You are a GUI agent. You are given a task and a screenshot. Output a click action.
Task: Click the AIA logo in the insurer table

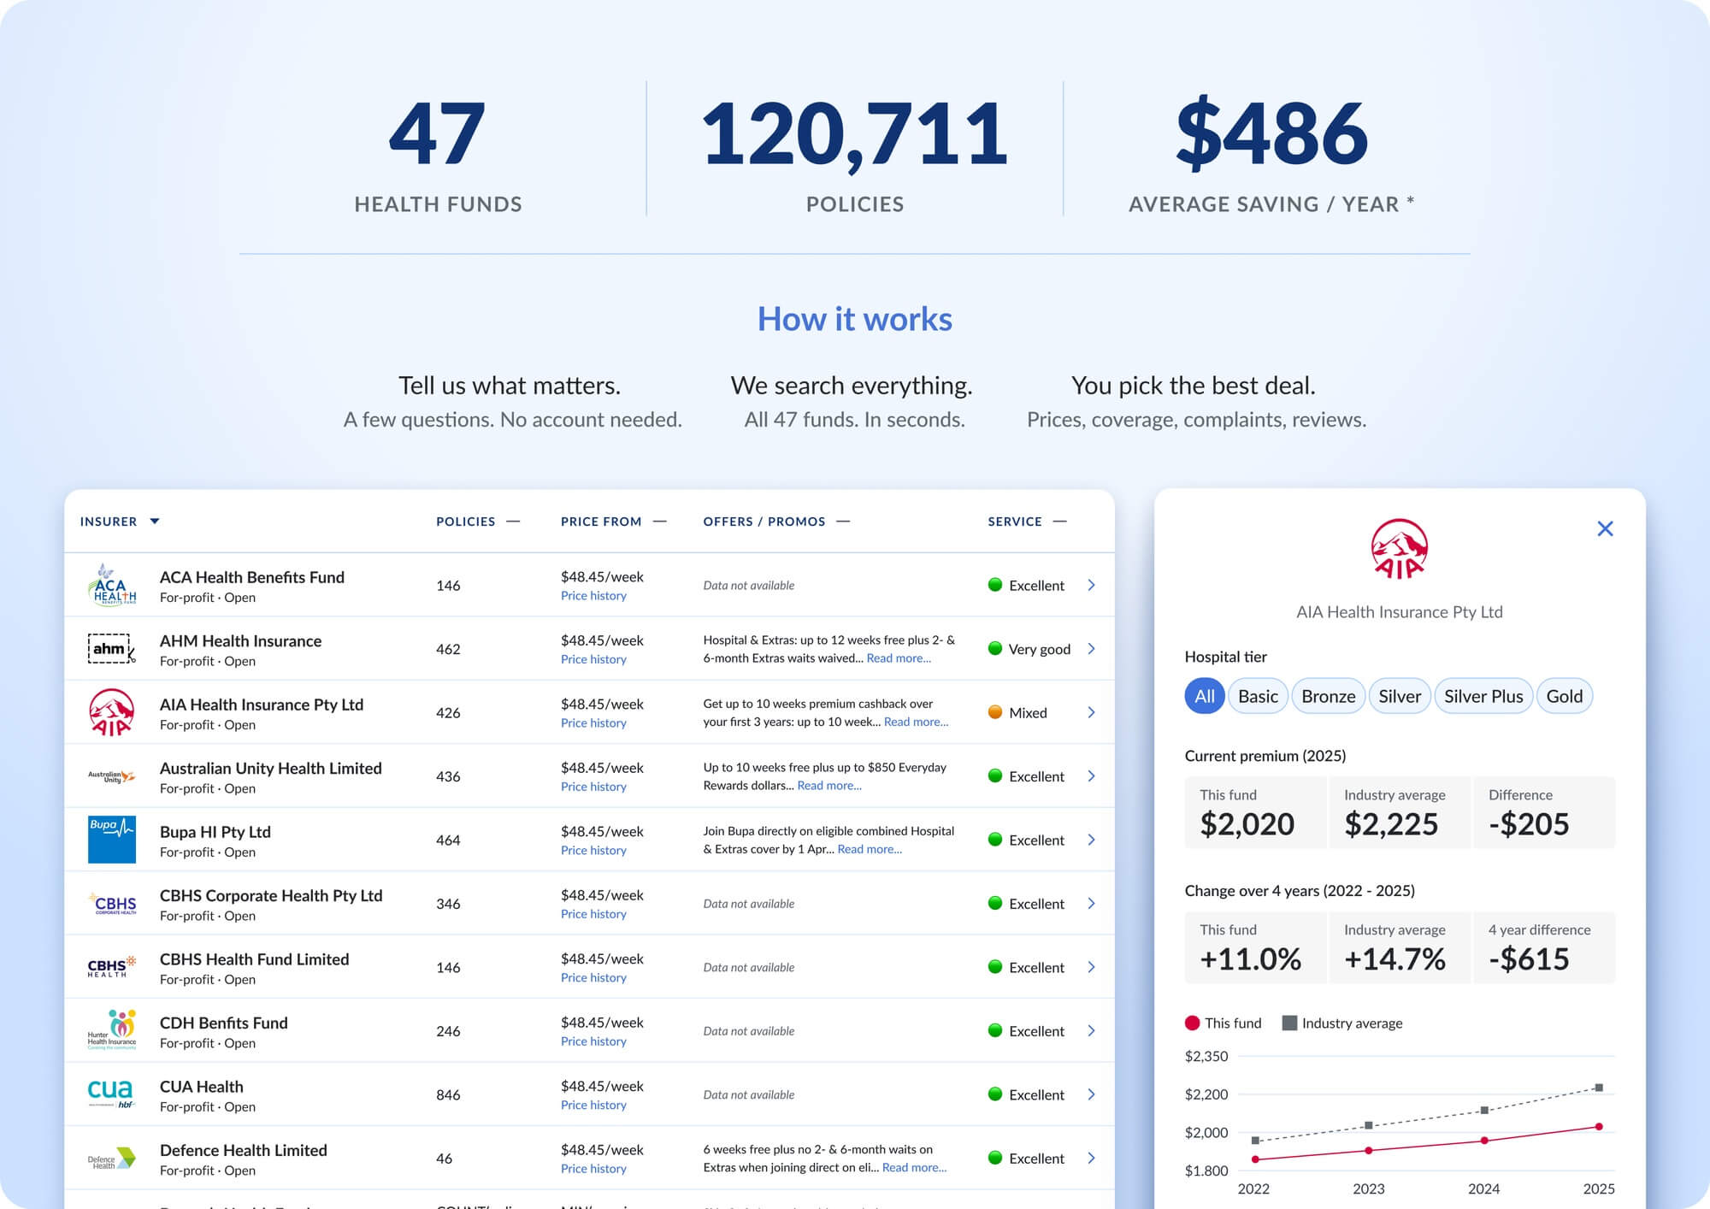tap(112, 712)
